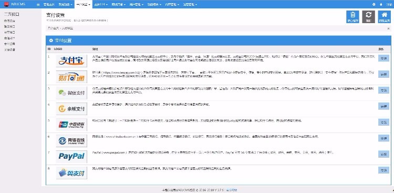Screen dimensions: 394x193
Task: Click the action button in the 余额支付 row
Action: click(383, 106)
